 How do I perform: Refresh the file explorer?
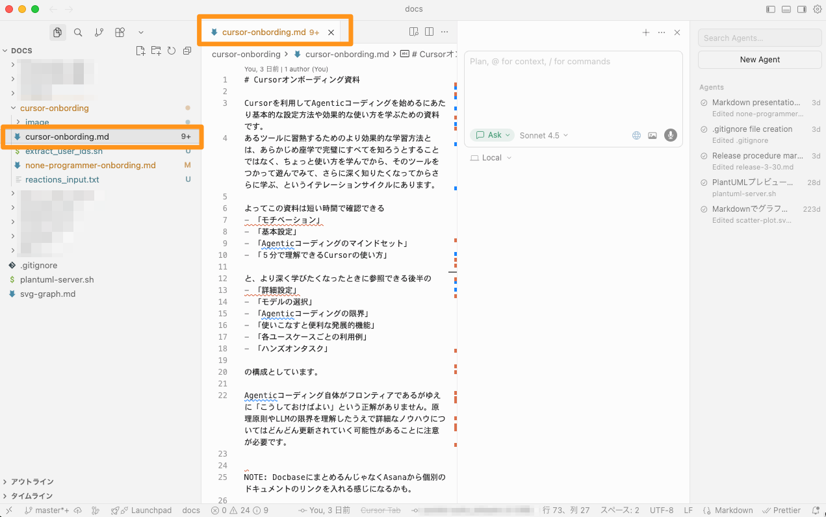point(172,51)
